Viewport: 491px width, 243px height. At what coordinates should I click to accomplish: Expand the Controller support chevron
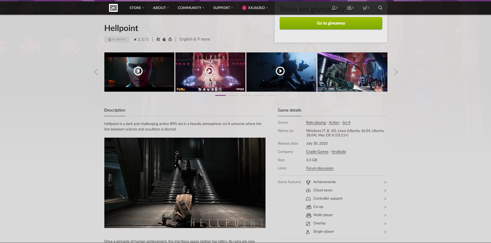[385, 199]
